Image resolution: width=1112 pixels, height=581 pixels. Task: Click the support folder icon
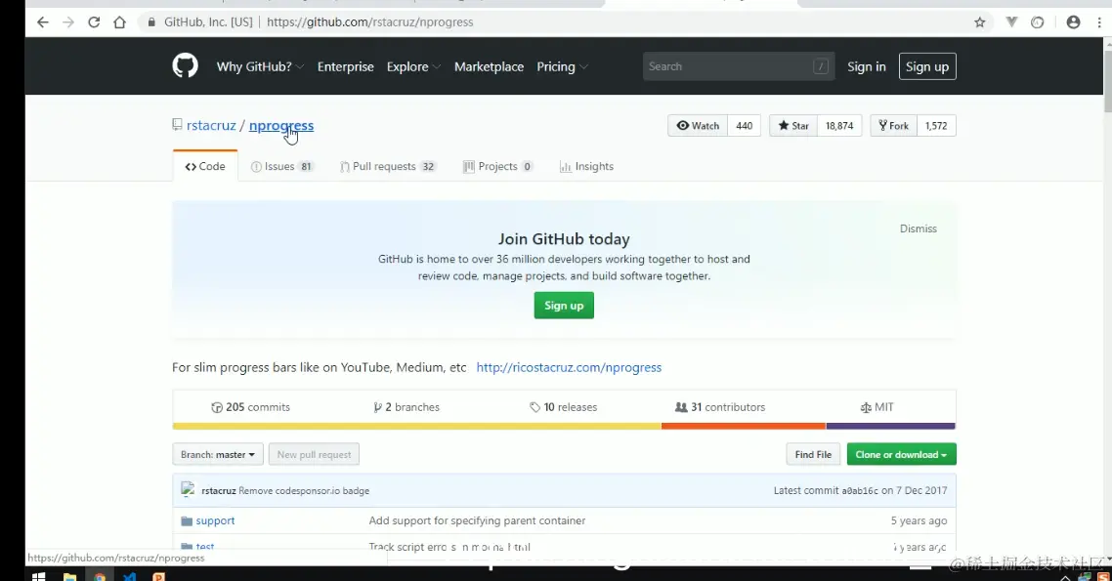click(x=187, y=520)
